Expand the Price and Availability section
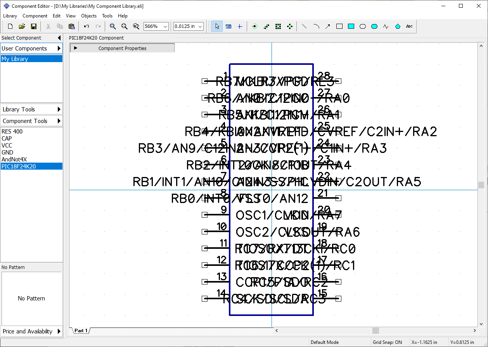Image resolution: width=488 pixels, height=347 pixels. pos(59,331)
